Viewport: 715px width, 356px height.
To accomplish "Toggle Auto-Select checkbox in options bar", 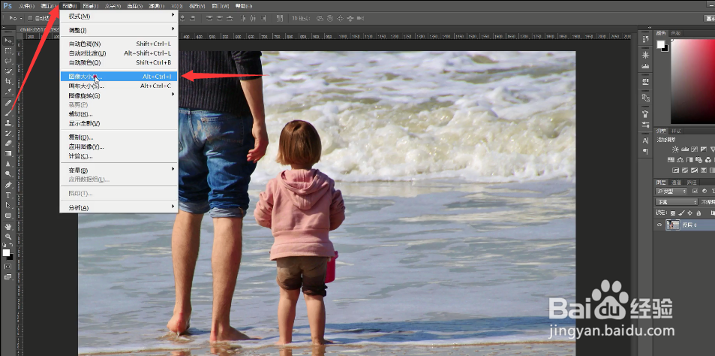I will [30, 18].
